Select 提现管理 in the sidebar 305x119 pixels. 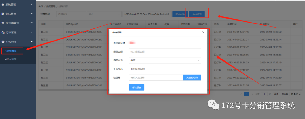point(11,51)
